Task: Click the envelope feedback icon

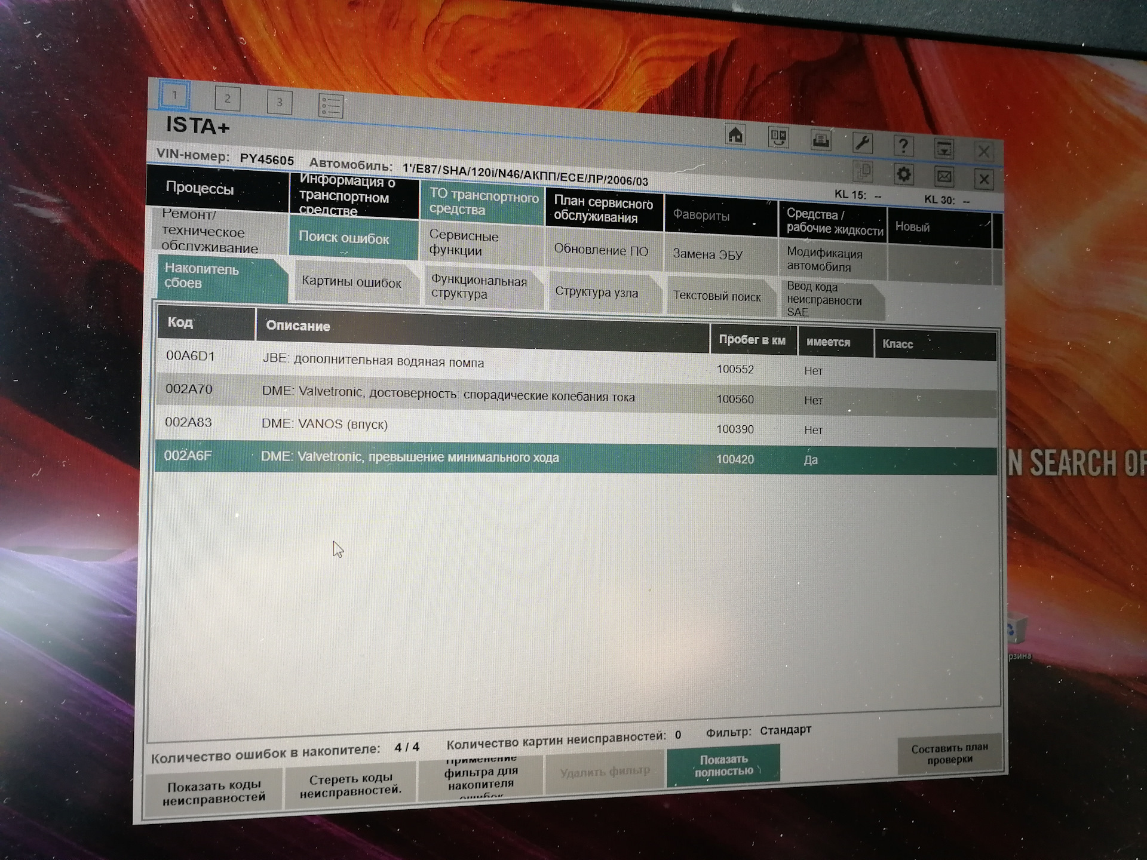Action: point(944,177)
